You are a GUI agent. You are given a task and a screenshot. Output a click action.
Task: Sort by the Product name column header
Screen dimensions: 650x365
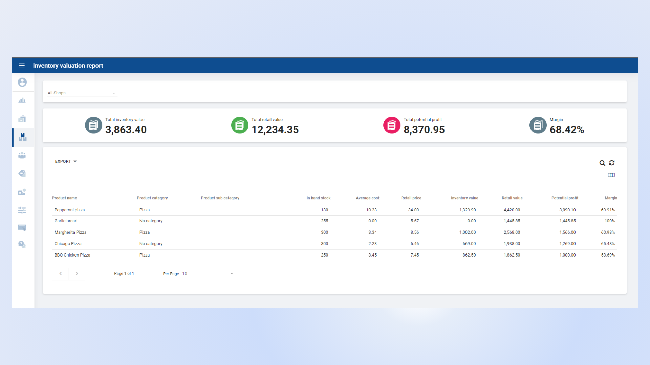(64, 198)
